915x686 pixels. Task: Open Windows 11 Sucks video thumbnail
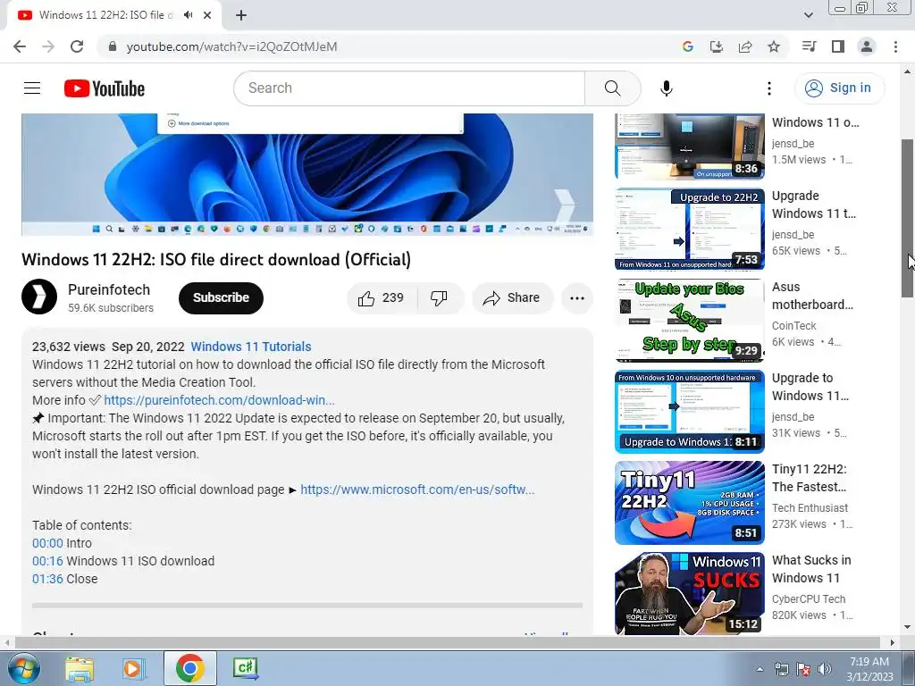coord(690,594)
